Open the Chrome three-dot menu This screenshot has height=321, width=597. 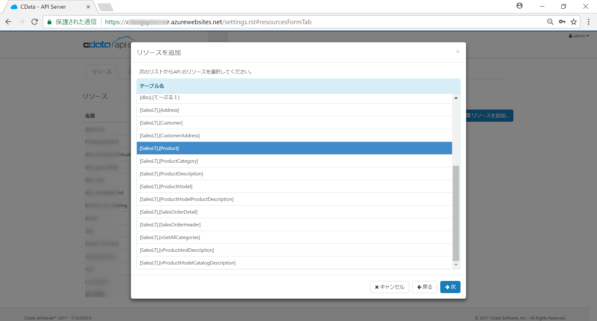[589, 22]
